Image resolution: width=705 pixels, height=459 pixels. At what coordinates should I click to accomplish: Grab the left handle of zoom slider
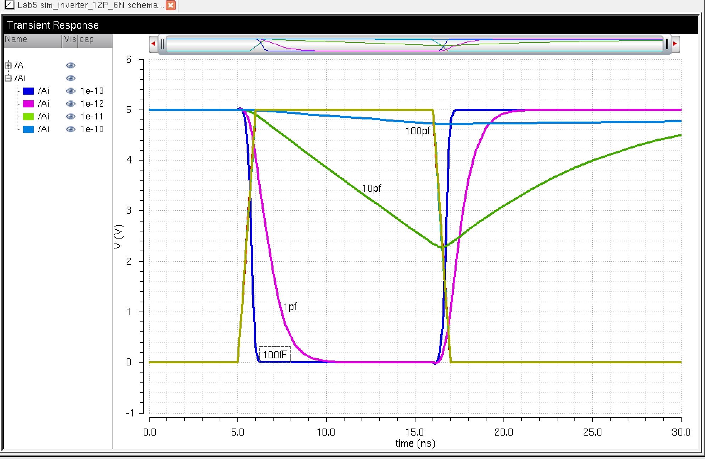pyautogui.click(x=162, y=44)
